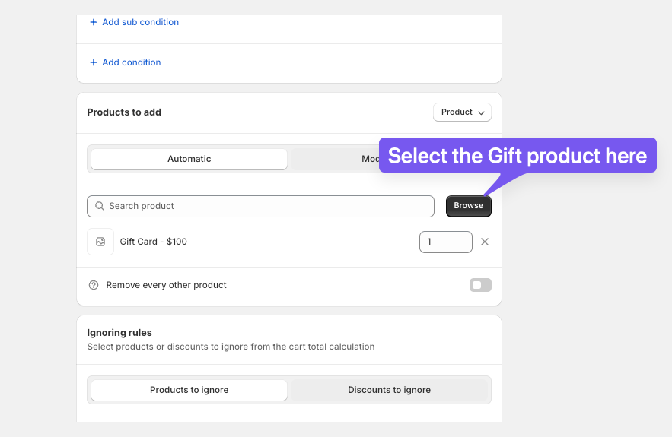Toggle Remove every other product switch

pos(480,285)
